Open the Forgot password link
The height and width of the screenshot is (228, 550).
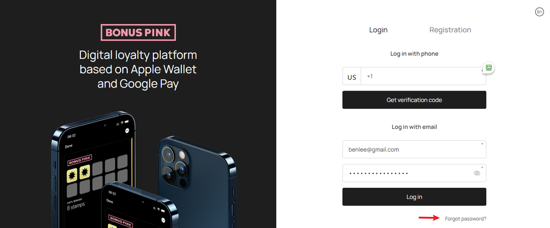465,218
